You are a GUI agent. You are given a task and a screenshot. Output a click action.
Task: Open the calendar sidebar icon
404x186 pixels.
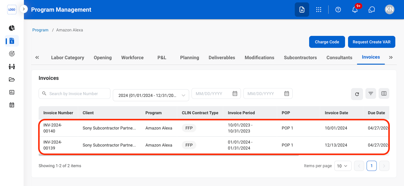(x=12, y=105)
